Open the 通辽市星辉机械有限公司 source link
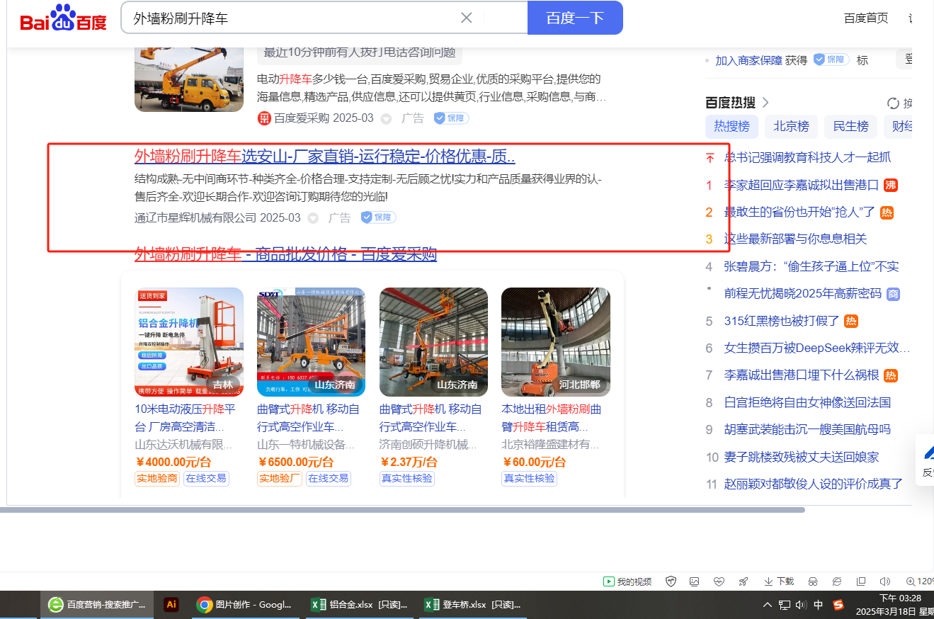This screenshot has width=934, height=619. (x=195, y=217)
